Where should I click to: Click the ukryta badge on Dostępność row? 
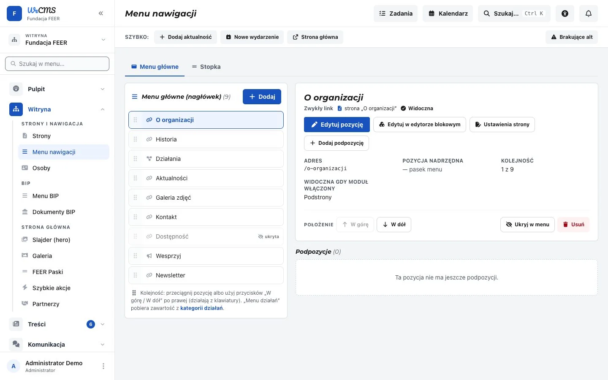(269, 236)
